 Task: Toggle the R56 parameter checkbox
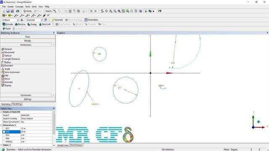(4, 138)
